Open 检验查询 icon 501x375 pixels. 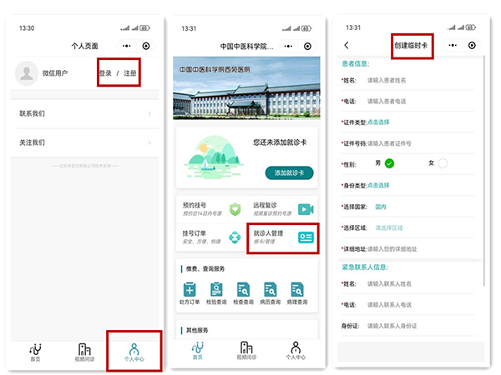[217, 290]
